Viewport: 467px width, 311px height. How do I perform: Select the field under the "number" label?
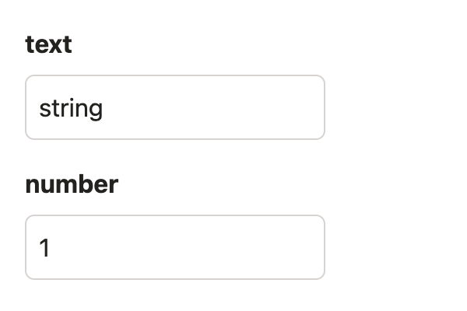174,247
